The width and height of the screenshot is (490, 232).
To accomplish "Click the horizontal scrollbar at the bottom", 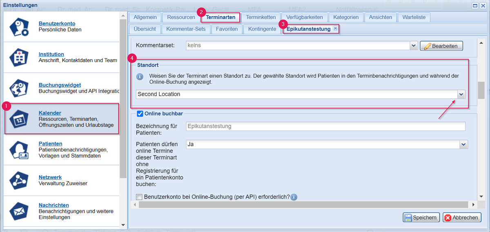I will (302, 204).
